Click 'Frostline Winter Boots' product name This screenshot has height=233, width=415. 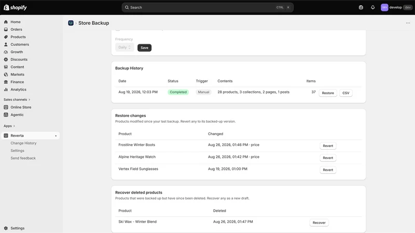tap(136, 145)
